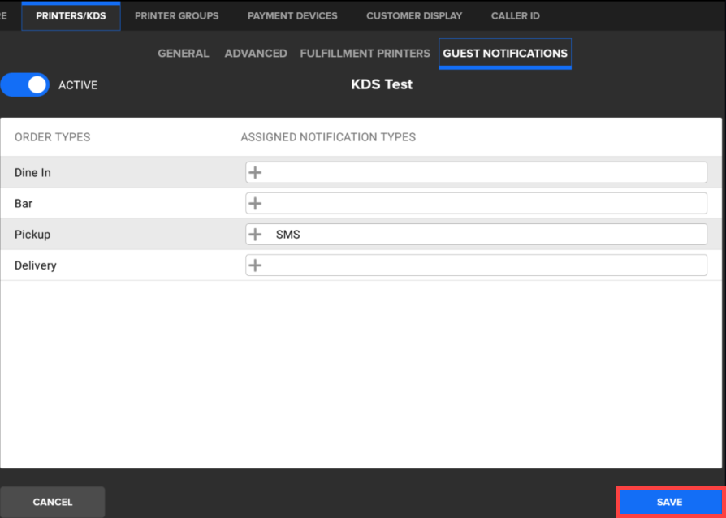
Task: Open the Advanced sub-tab
Action: tap(256, 54)
